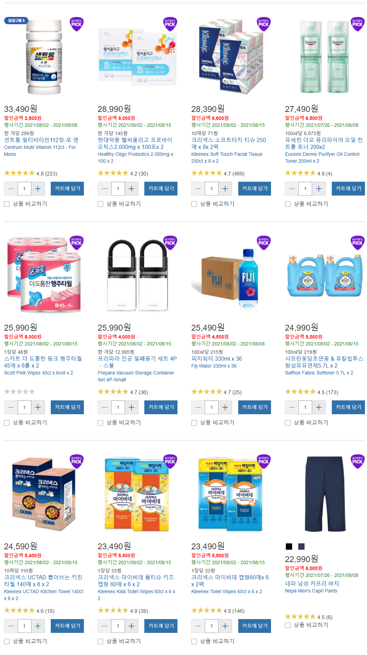Image resolution: width=367 pixels, height=655 pixels.
Task: Click plus icon for Kleenex Kitchen Towel
Action: pos(38,626)
